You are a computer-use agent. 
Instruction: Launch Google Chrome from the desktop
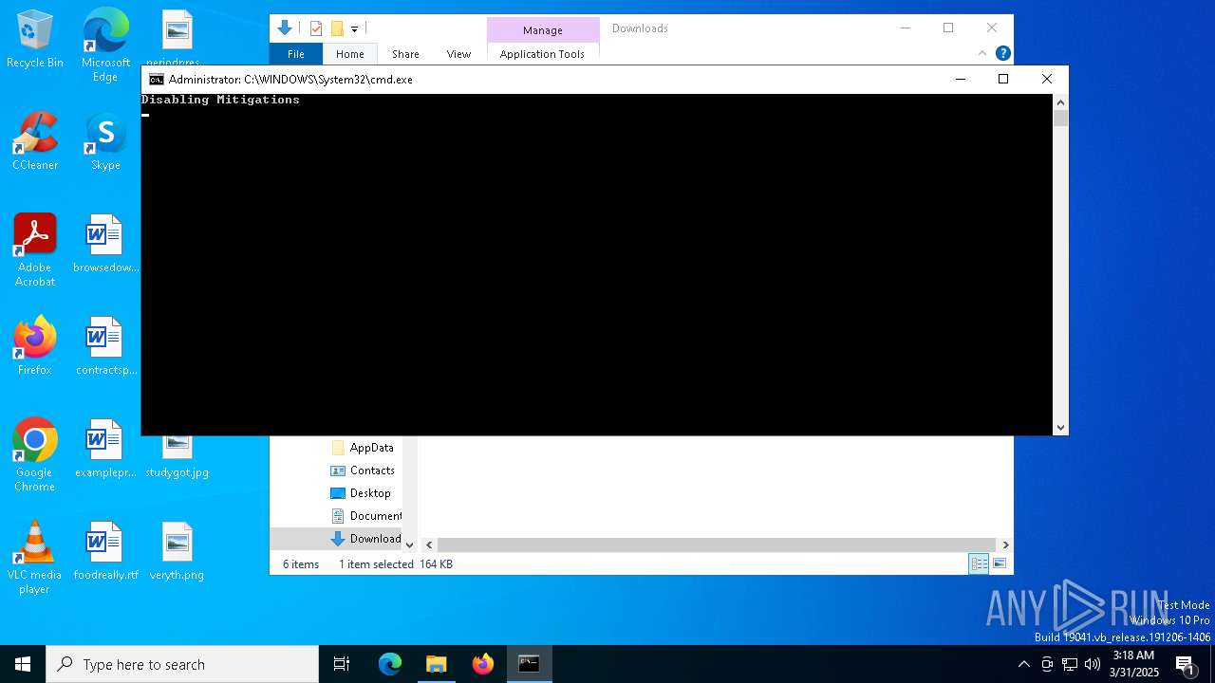(x=35, y=455)
